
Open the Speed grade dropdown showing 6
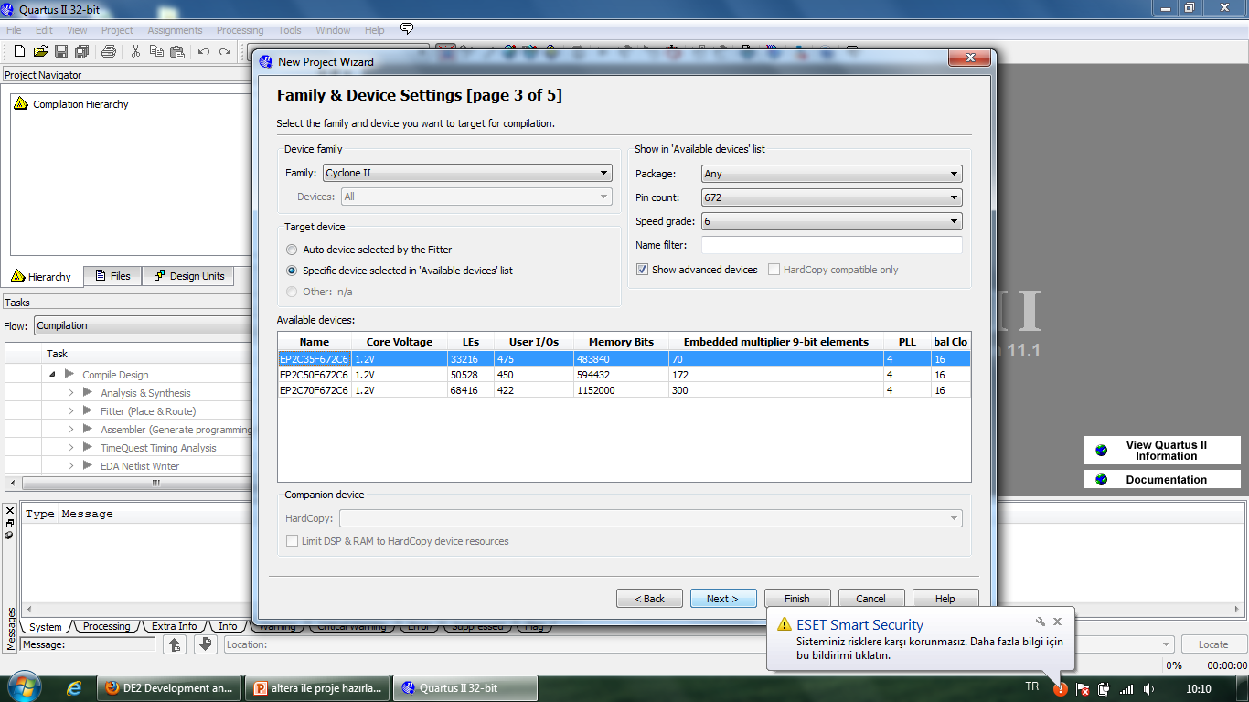coord(832,221)
